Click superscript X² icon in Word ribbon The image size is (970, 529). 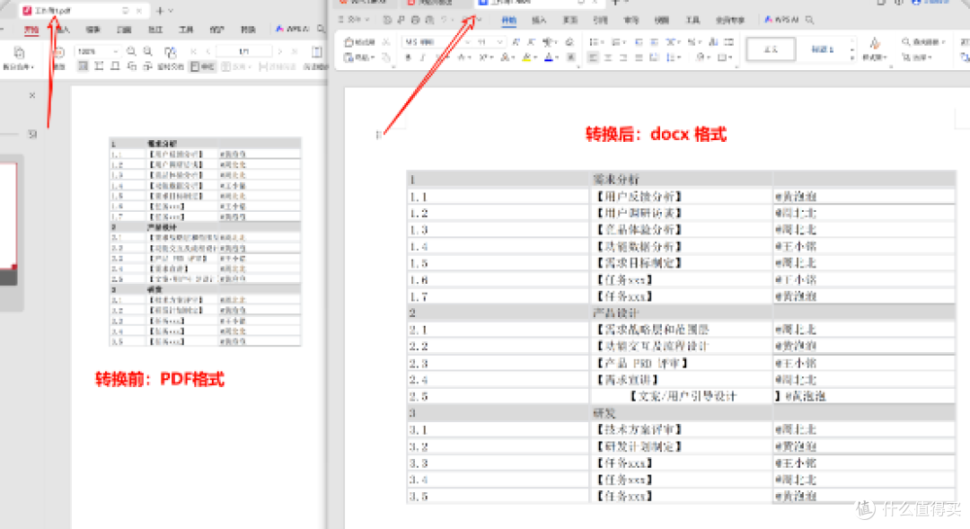[x=482, y=57]
